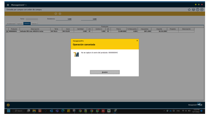This screenshot has height=119, width=211.
Task: Close the Operación cancelada dialog with X
Action: point(137,41)
